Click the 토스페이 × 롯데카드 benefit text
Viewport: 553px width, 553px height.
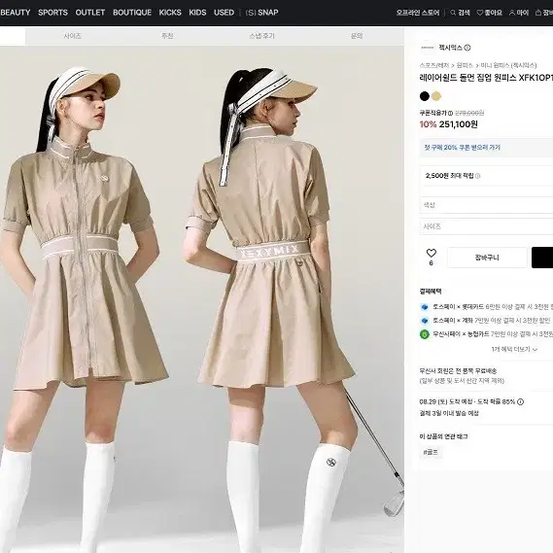coord(493,307)
